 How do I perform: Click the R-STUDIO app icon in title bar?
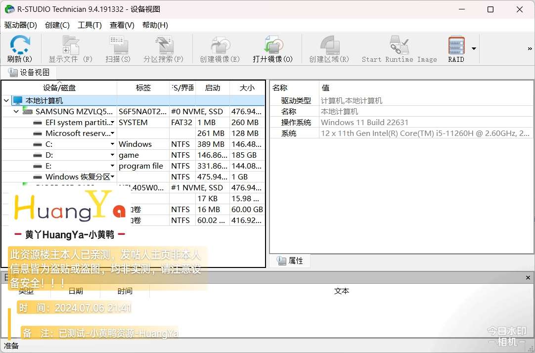point(9,9)
